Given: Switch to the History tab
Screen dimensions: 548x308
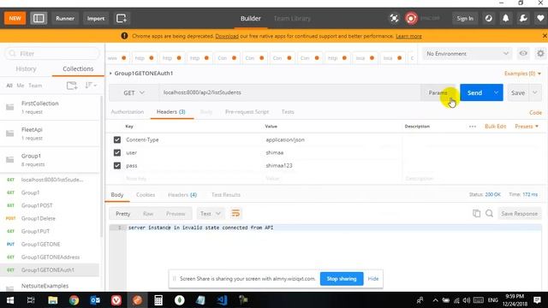Looking at the screenshot, I should [26, 68].
